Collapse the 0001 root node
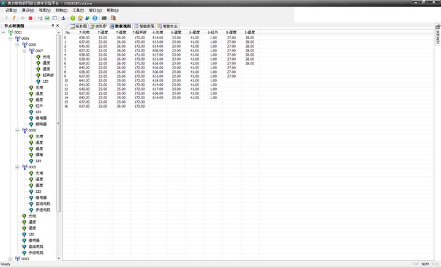 click(x=4, y=32)
